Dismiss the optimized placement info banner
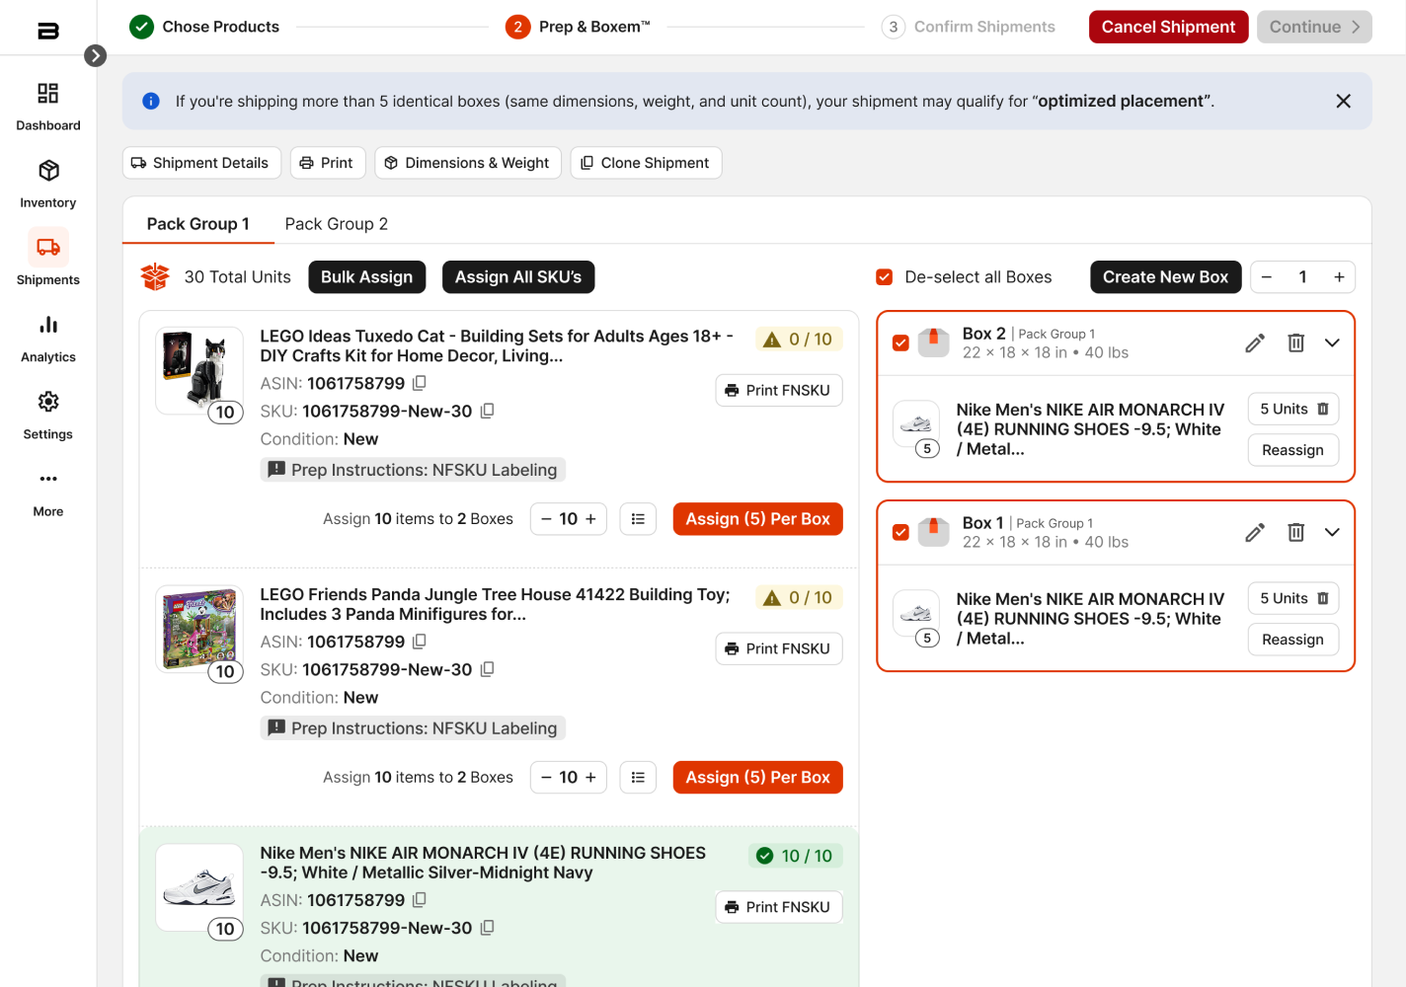The width and height of the screenshot is (1406, 987). pos(1343,101)
